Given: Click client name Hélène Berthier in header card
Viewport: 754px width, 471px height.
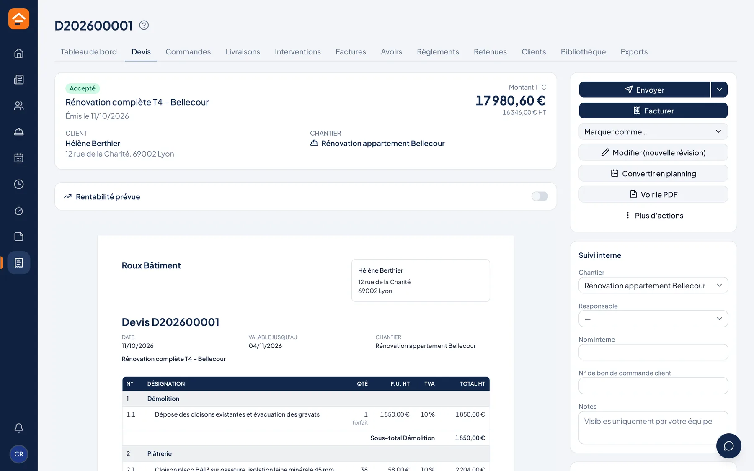Looking at the screenshot, I should click(93, 143).
